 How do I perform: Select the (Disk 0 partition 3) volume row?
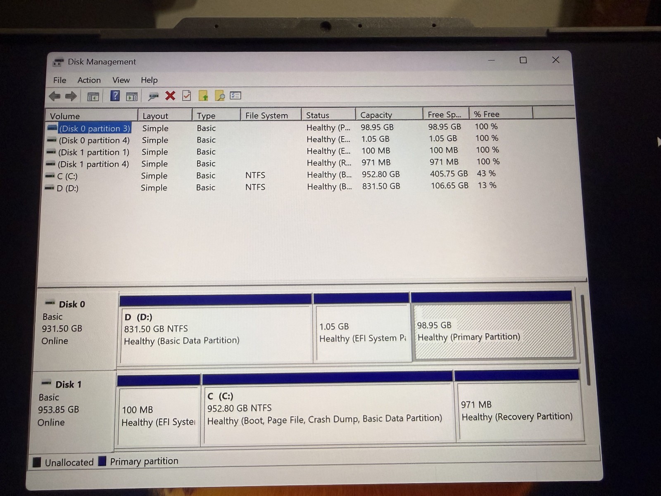pos(273,128)
